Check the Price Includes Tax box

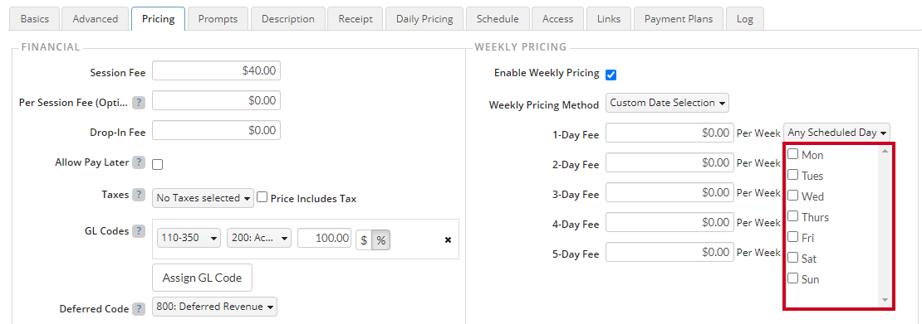262,198
